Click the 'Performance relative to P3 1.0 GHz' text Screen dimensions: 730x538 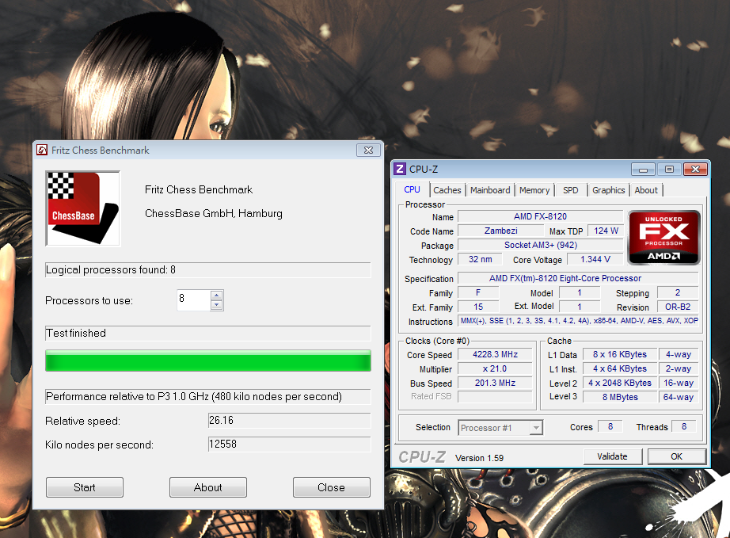pos(194,396)
